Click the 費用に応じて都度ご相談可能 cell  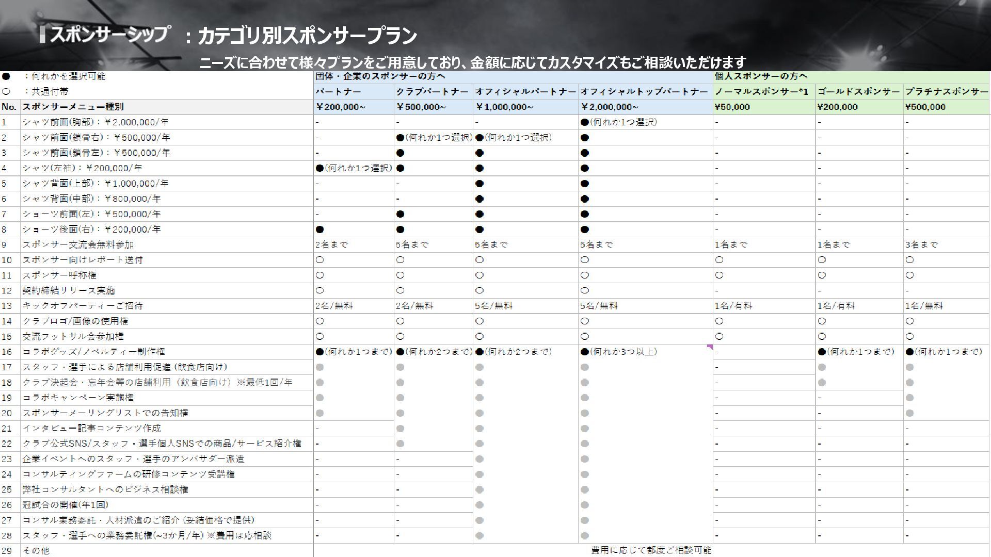click(651, 550)
